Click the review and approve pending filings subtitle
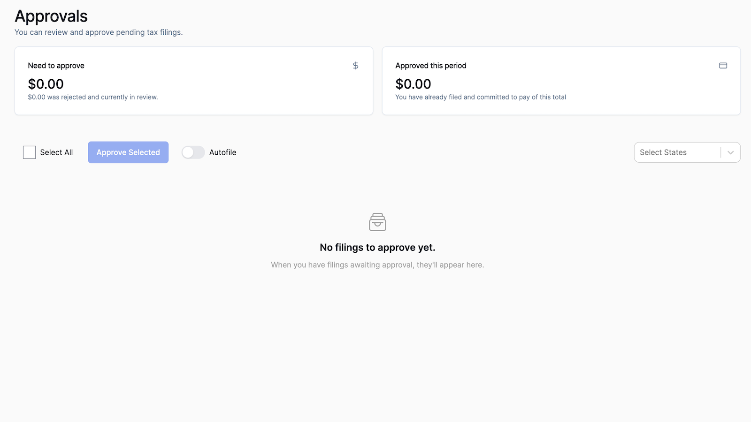This screenshot has height=422, width=751. (99, 32)
